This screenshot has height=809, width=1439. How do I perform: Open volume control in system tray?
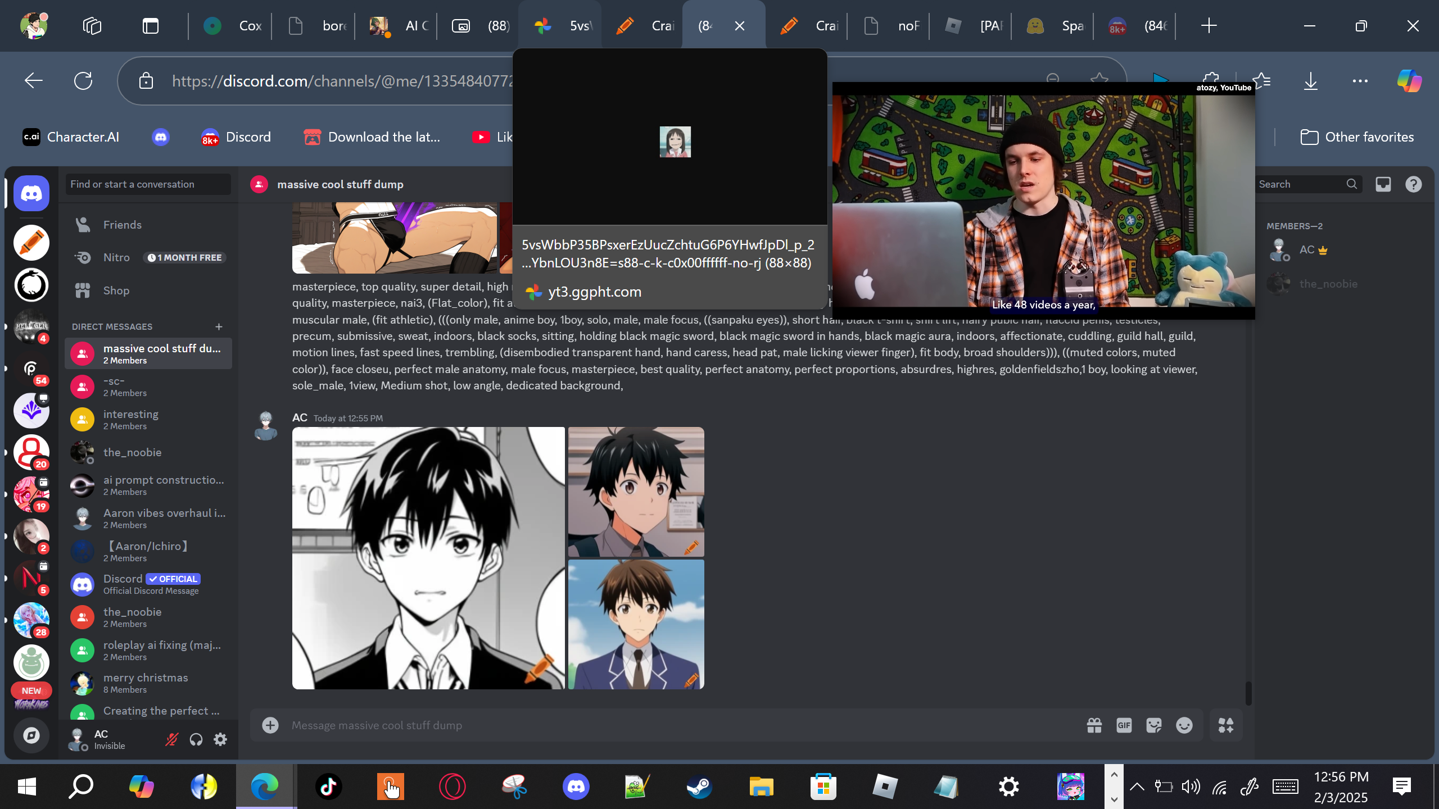(1191, 787)
